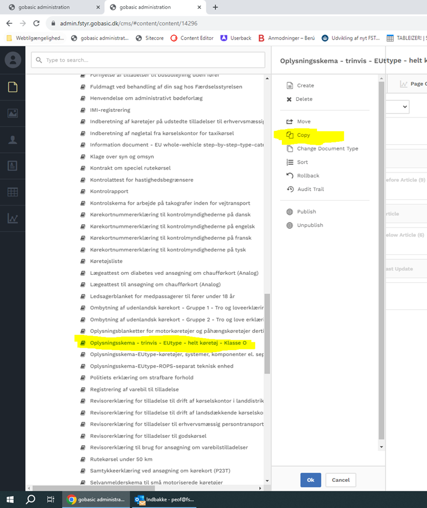Select Copy in the actions menu

(x=304, y=135)
